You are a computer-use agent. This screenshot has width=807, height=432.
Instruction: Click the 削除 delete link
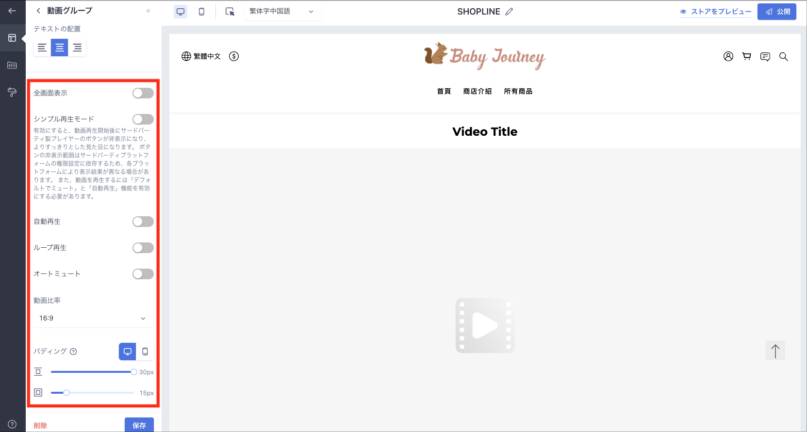click(x=40, y=425)
